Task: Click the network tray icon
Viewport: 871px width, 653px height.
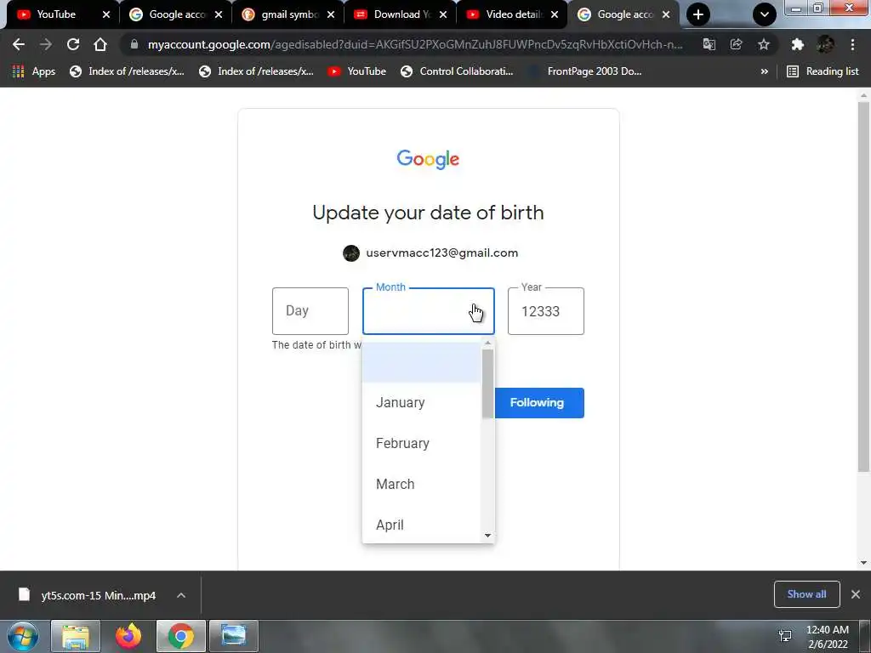Action: pyautogui.click(x=785, y=636)
